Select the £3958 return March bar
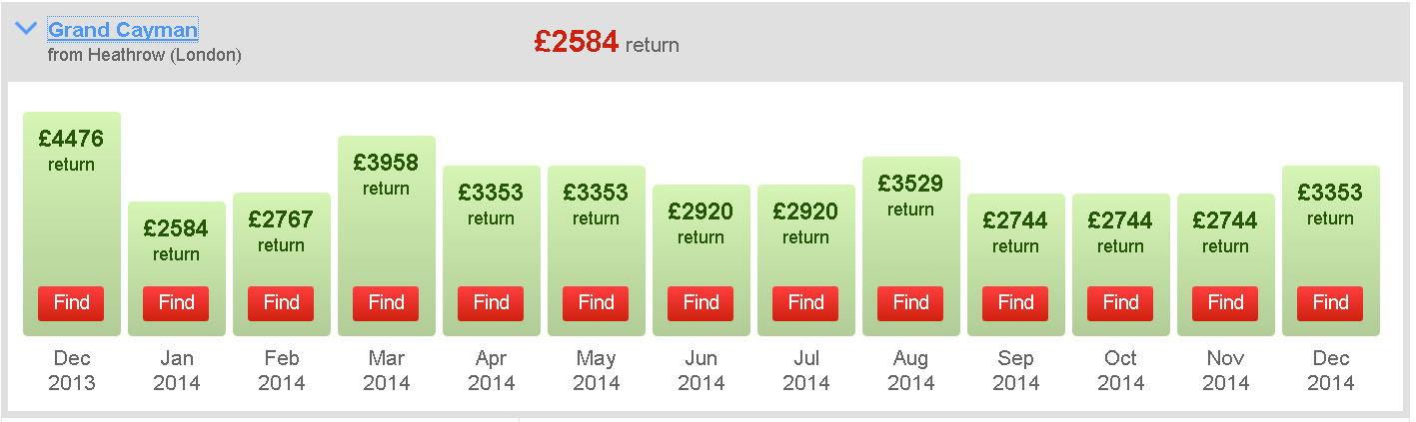The image size is (1416, 422). (x=387, y=235)
